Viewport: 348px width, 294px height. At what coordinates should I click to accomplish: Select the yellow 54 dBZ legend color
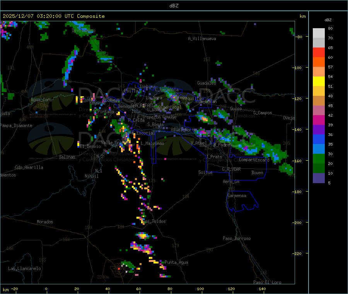pos(319,81)
